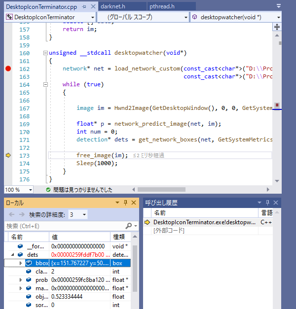The width and height of the screenshot is (296, 309).
Task: Close the Locals panel
Action: pyautogui.click(x=134, y=203)
